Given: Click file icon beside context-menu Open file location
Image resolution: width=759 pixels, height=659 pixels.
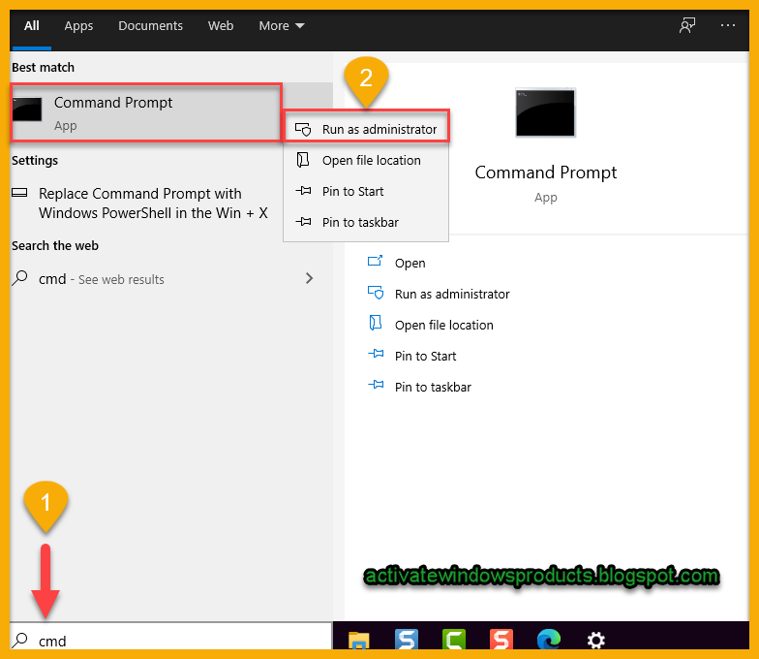Looking at the screenshot, I should 303,160.
